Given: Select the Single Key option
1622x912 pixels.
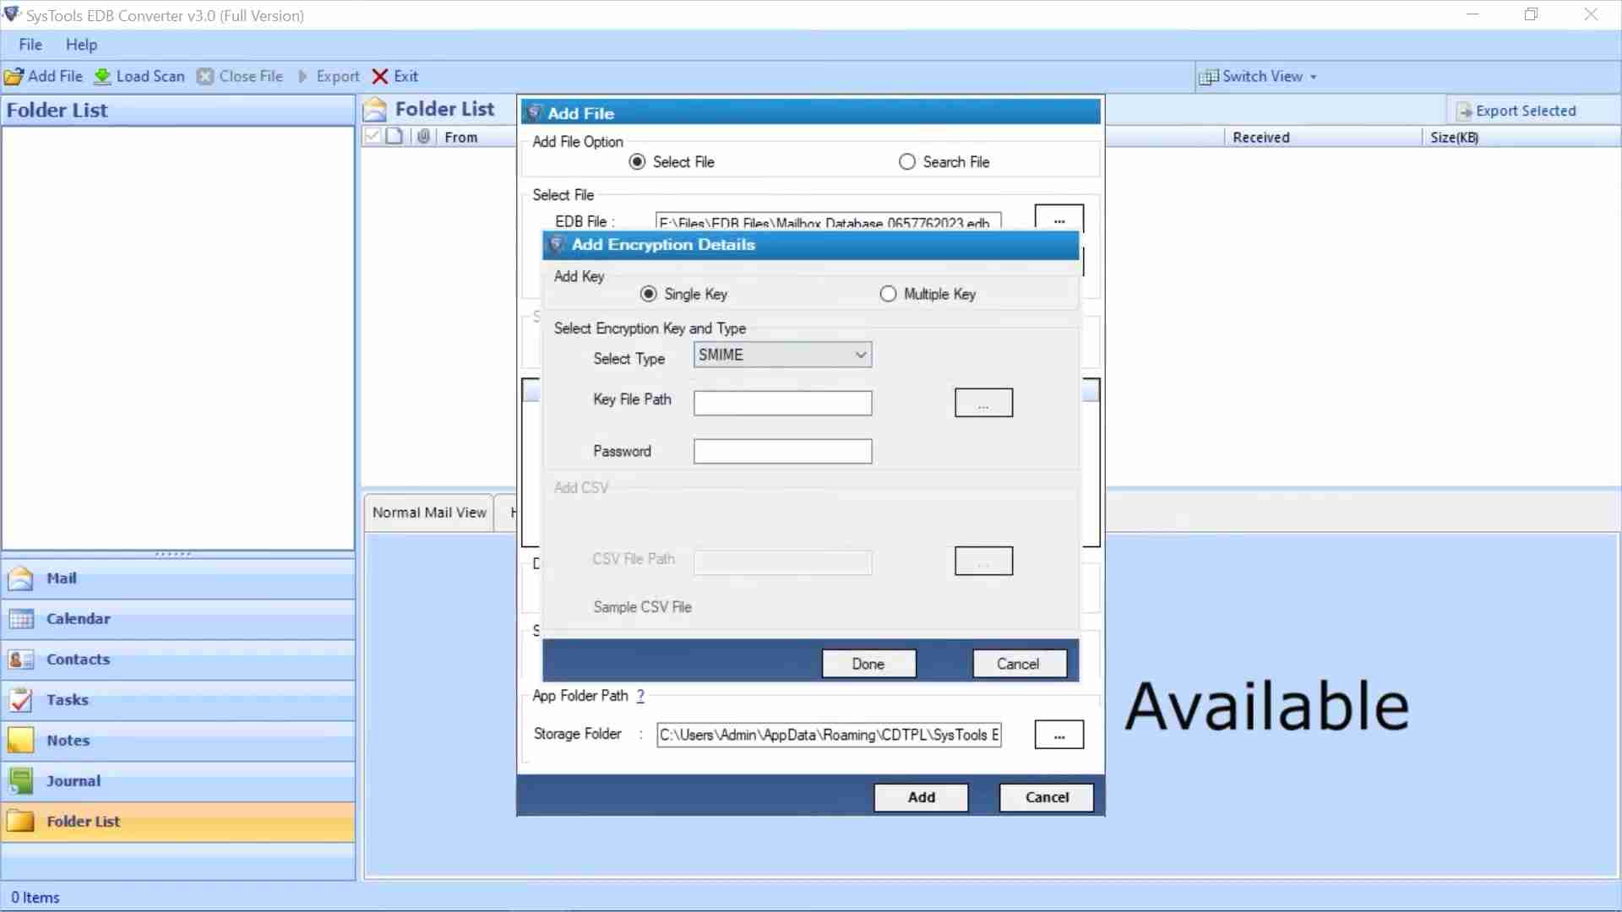Looking at the screenshot, I should (x=649, y=293).
